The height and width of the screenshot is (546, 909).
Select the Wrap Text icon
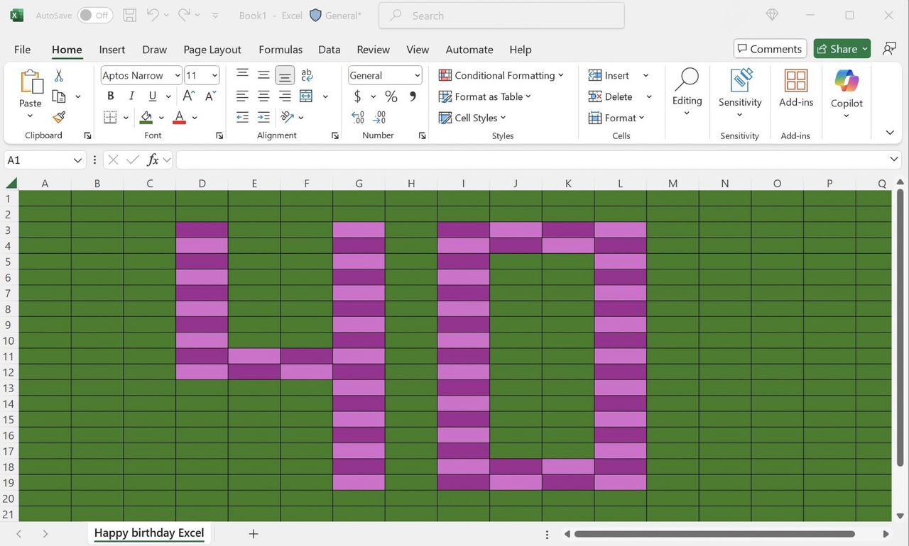tap(306, 74)
